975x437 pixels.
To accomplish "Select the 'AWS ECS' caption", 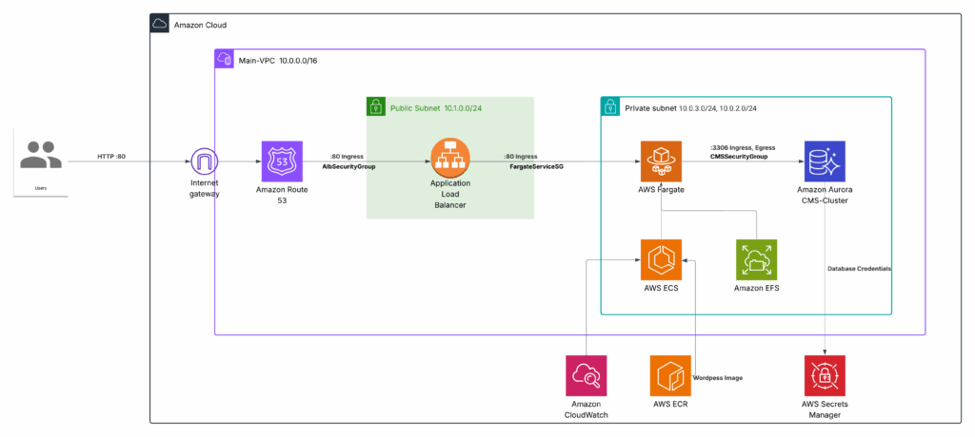I will click(x=661, y=288).
